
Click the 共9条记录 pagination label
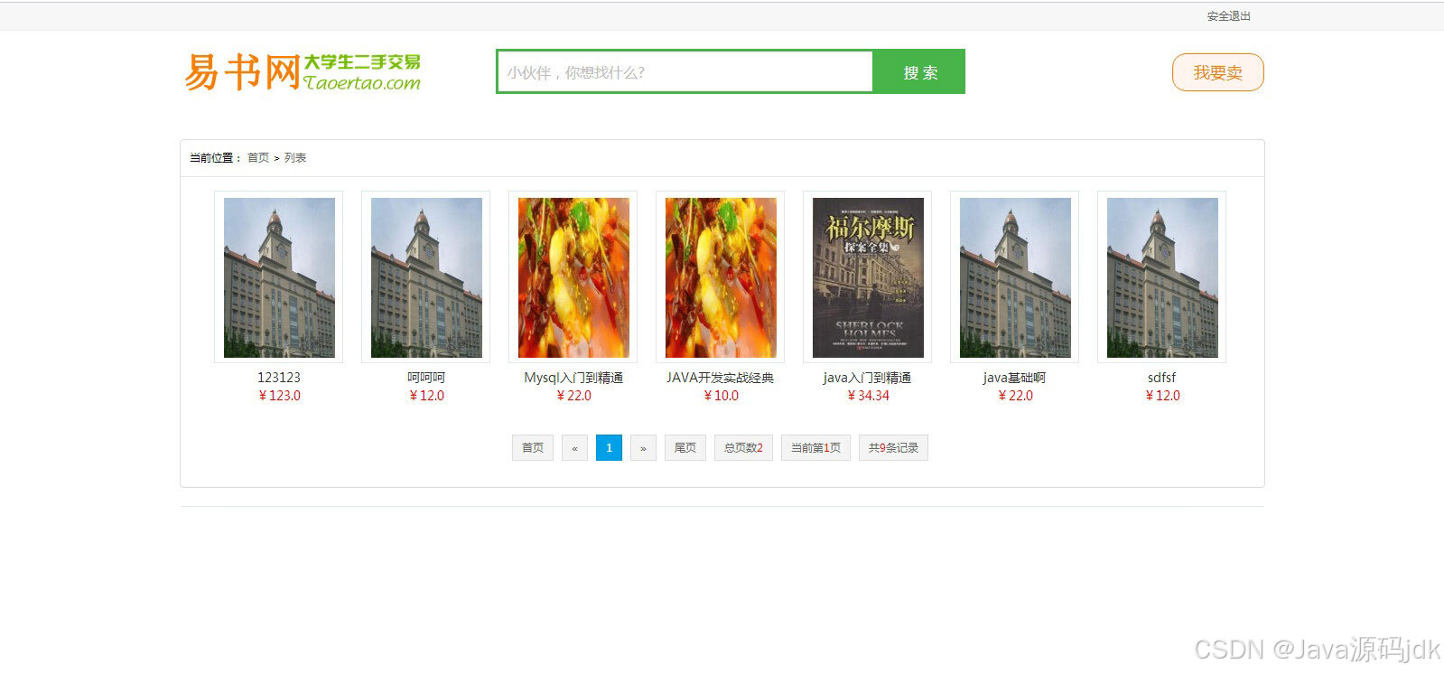tap(893, 447)
